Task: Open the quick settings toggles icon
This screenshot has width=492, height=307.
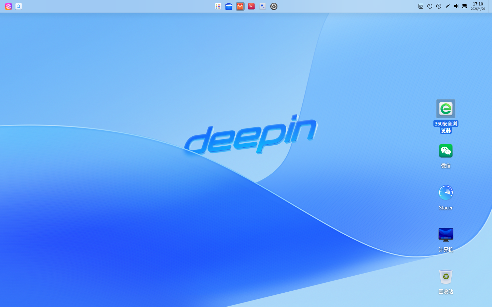Action: click(465, 6)
